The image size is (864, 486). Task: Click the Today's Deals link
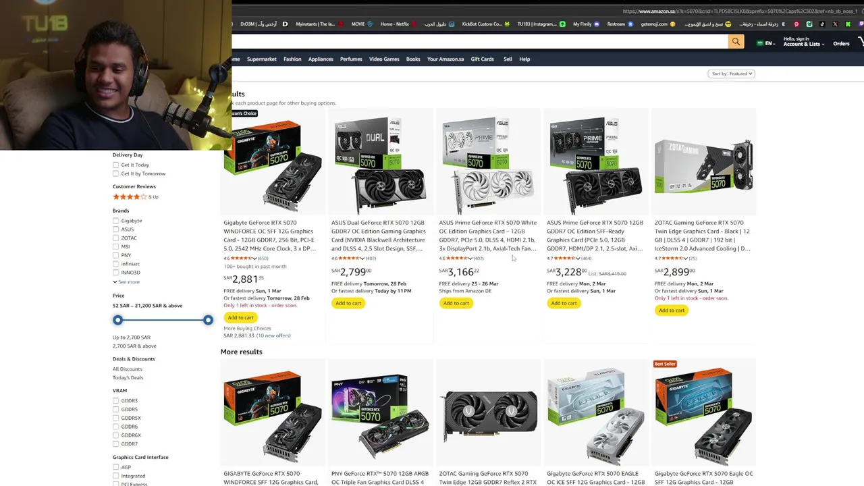[x=128, y=377]
